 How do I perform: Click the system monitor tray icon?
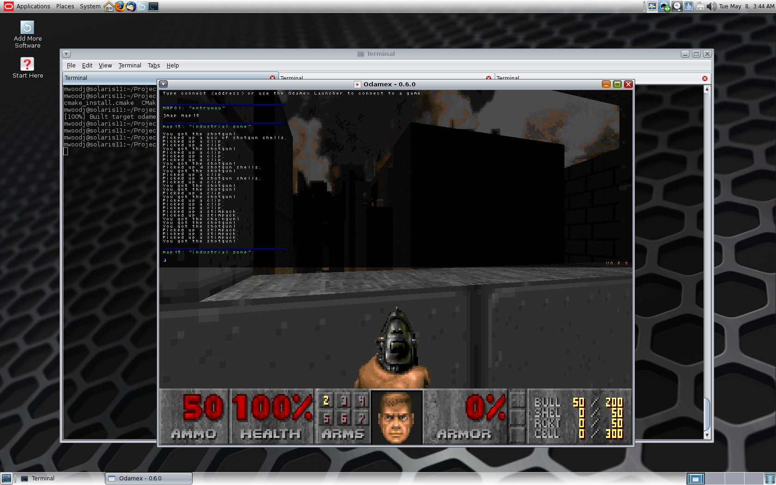(x=652, y=6)
